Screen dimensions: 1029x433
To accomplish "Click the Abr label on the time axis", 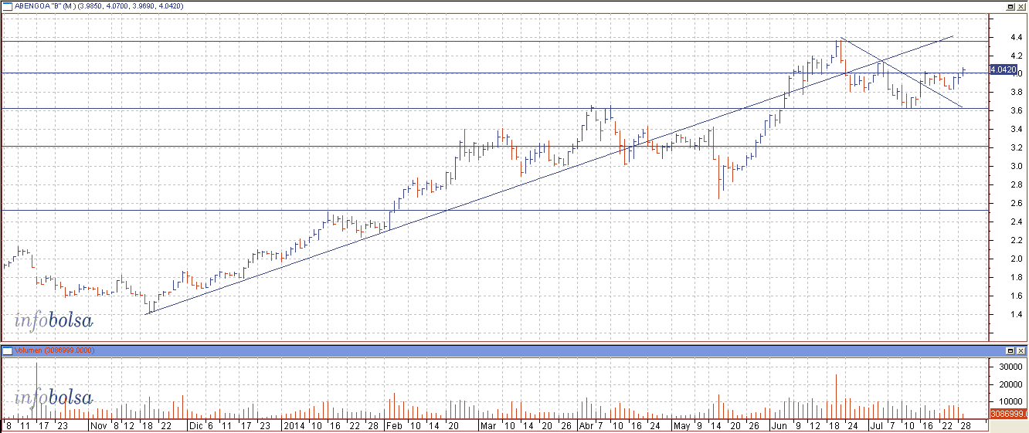I will pyautogui.click(x=586, y=425).
